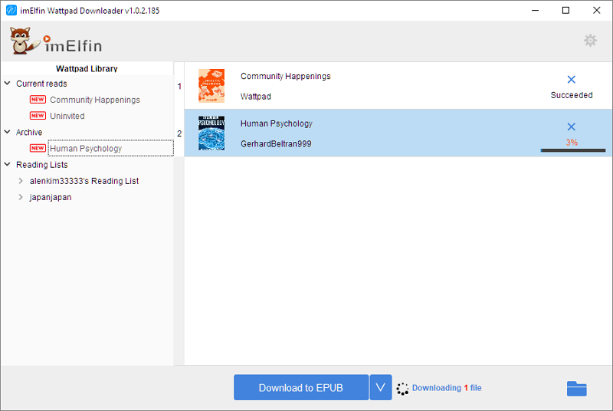
Task: Click the imElfin fox logo
Action: (55, 41)
